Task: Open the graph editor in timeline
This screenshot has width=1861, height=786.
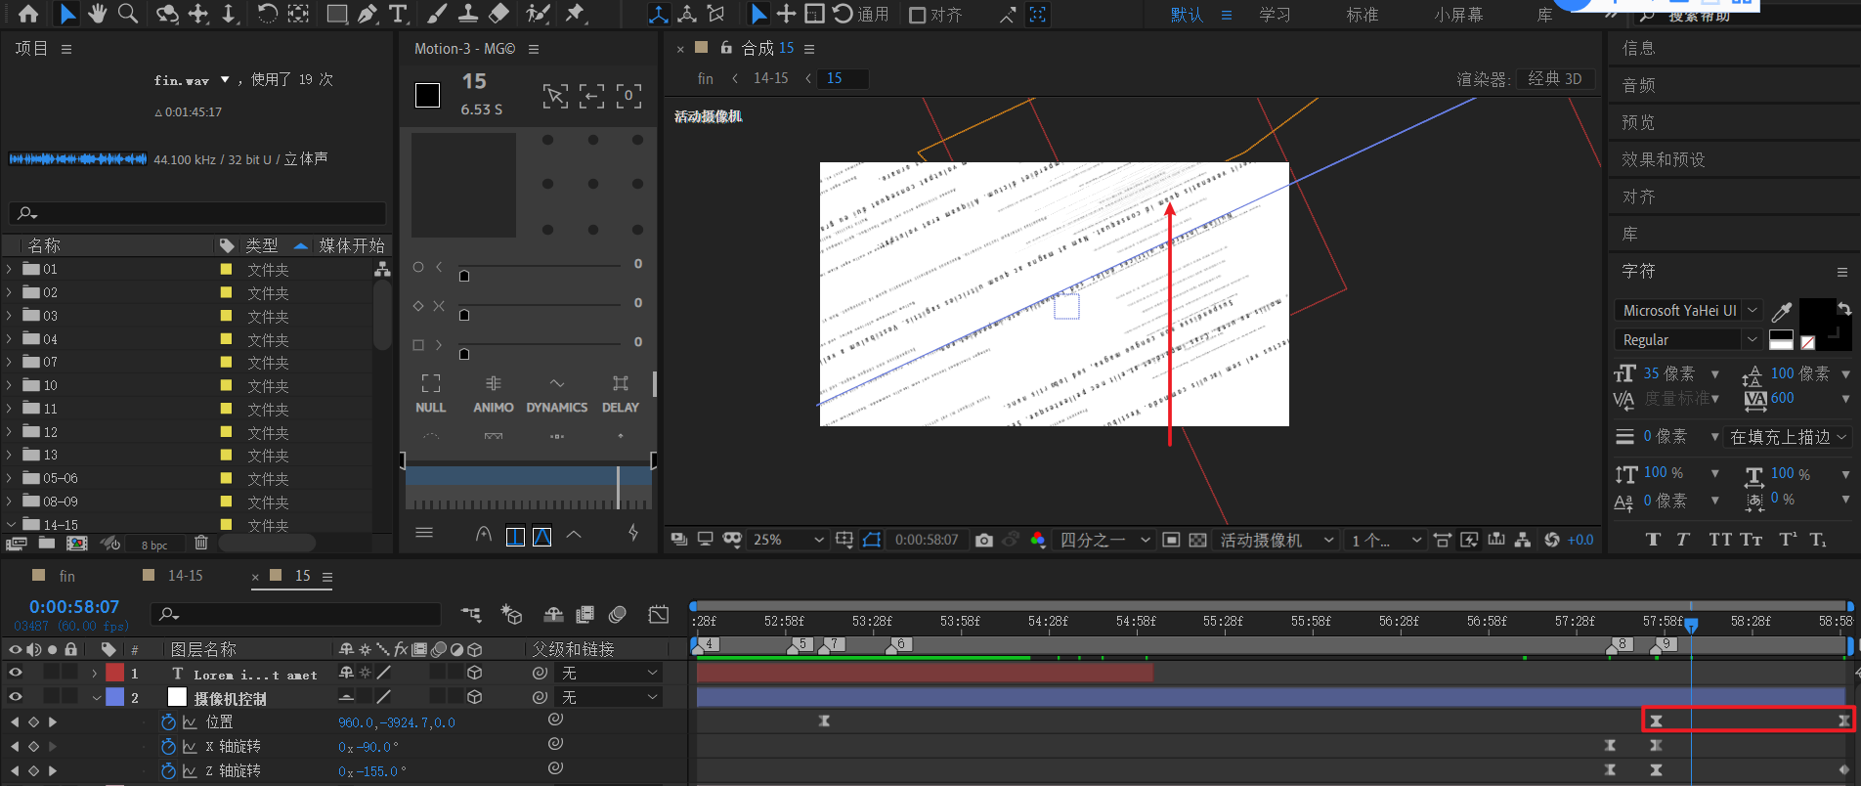Action: click(x=659, y=614)
